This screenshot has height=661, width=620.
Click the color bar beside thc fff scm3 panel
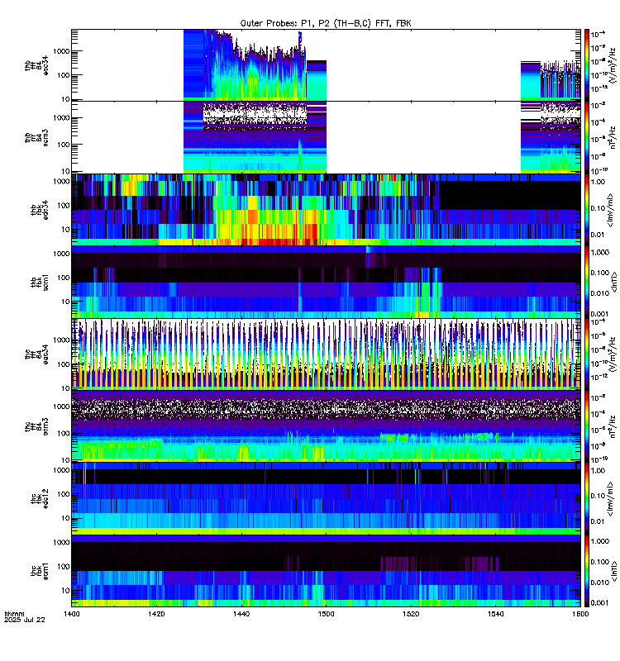point(587,426)
